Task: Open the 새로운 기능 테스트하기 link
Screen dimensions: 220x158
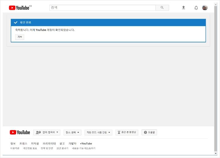Action: tap(84, 148)
